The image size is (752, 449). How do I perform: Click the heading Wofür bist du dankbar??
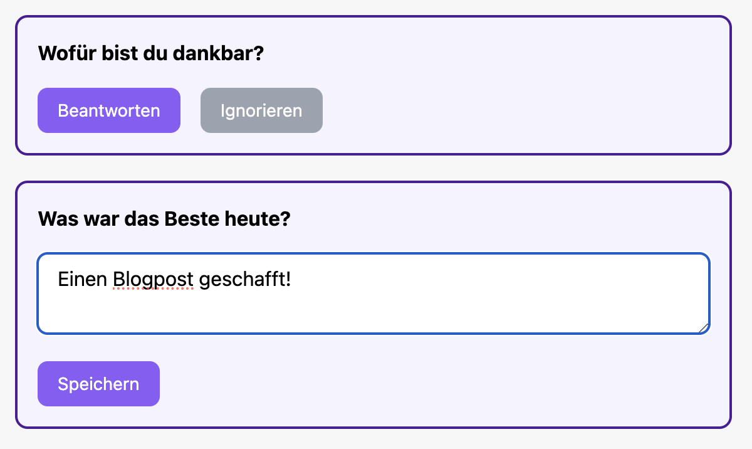(x=150, y=53)
